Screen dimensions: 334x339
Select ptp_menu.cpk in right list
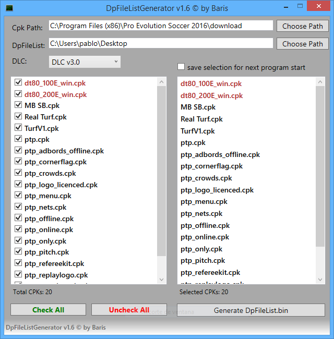pyautogui.click(x=204, y=202)
